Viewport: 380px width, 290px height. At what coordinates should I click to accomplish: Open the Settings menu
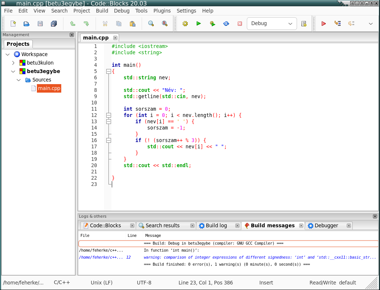[x=186, y=11]
